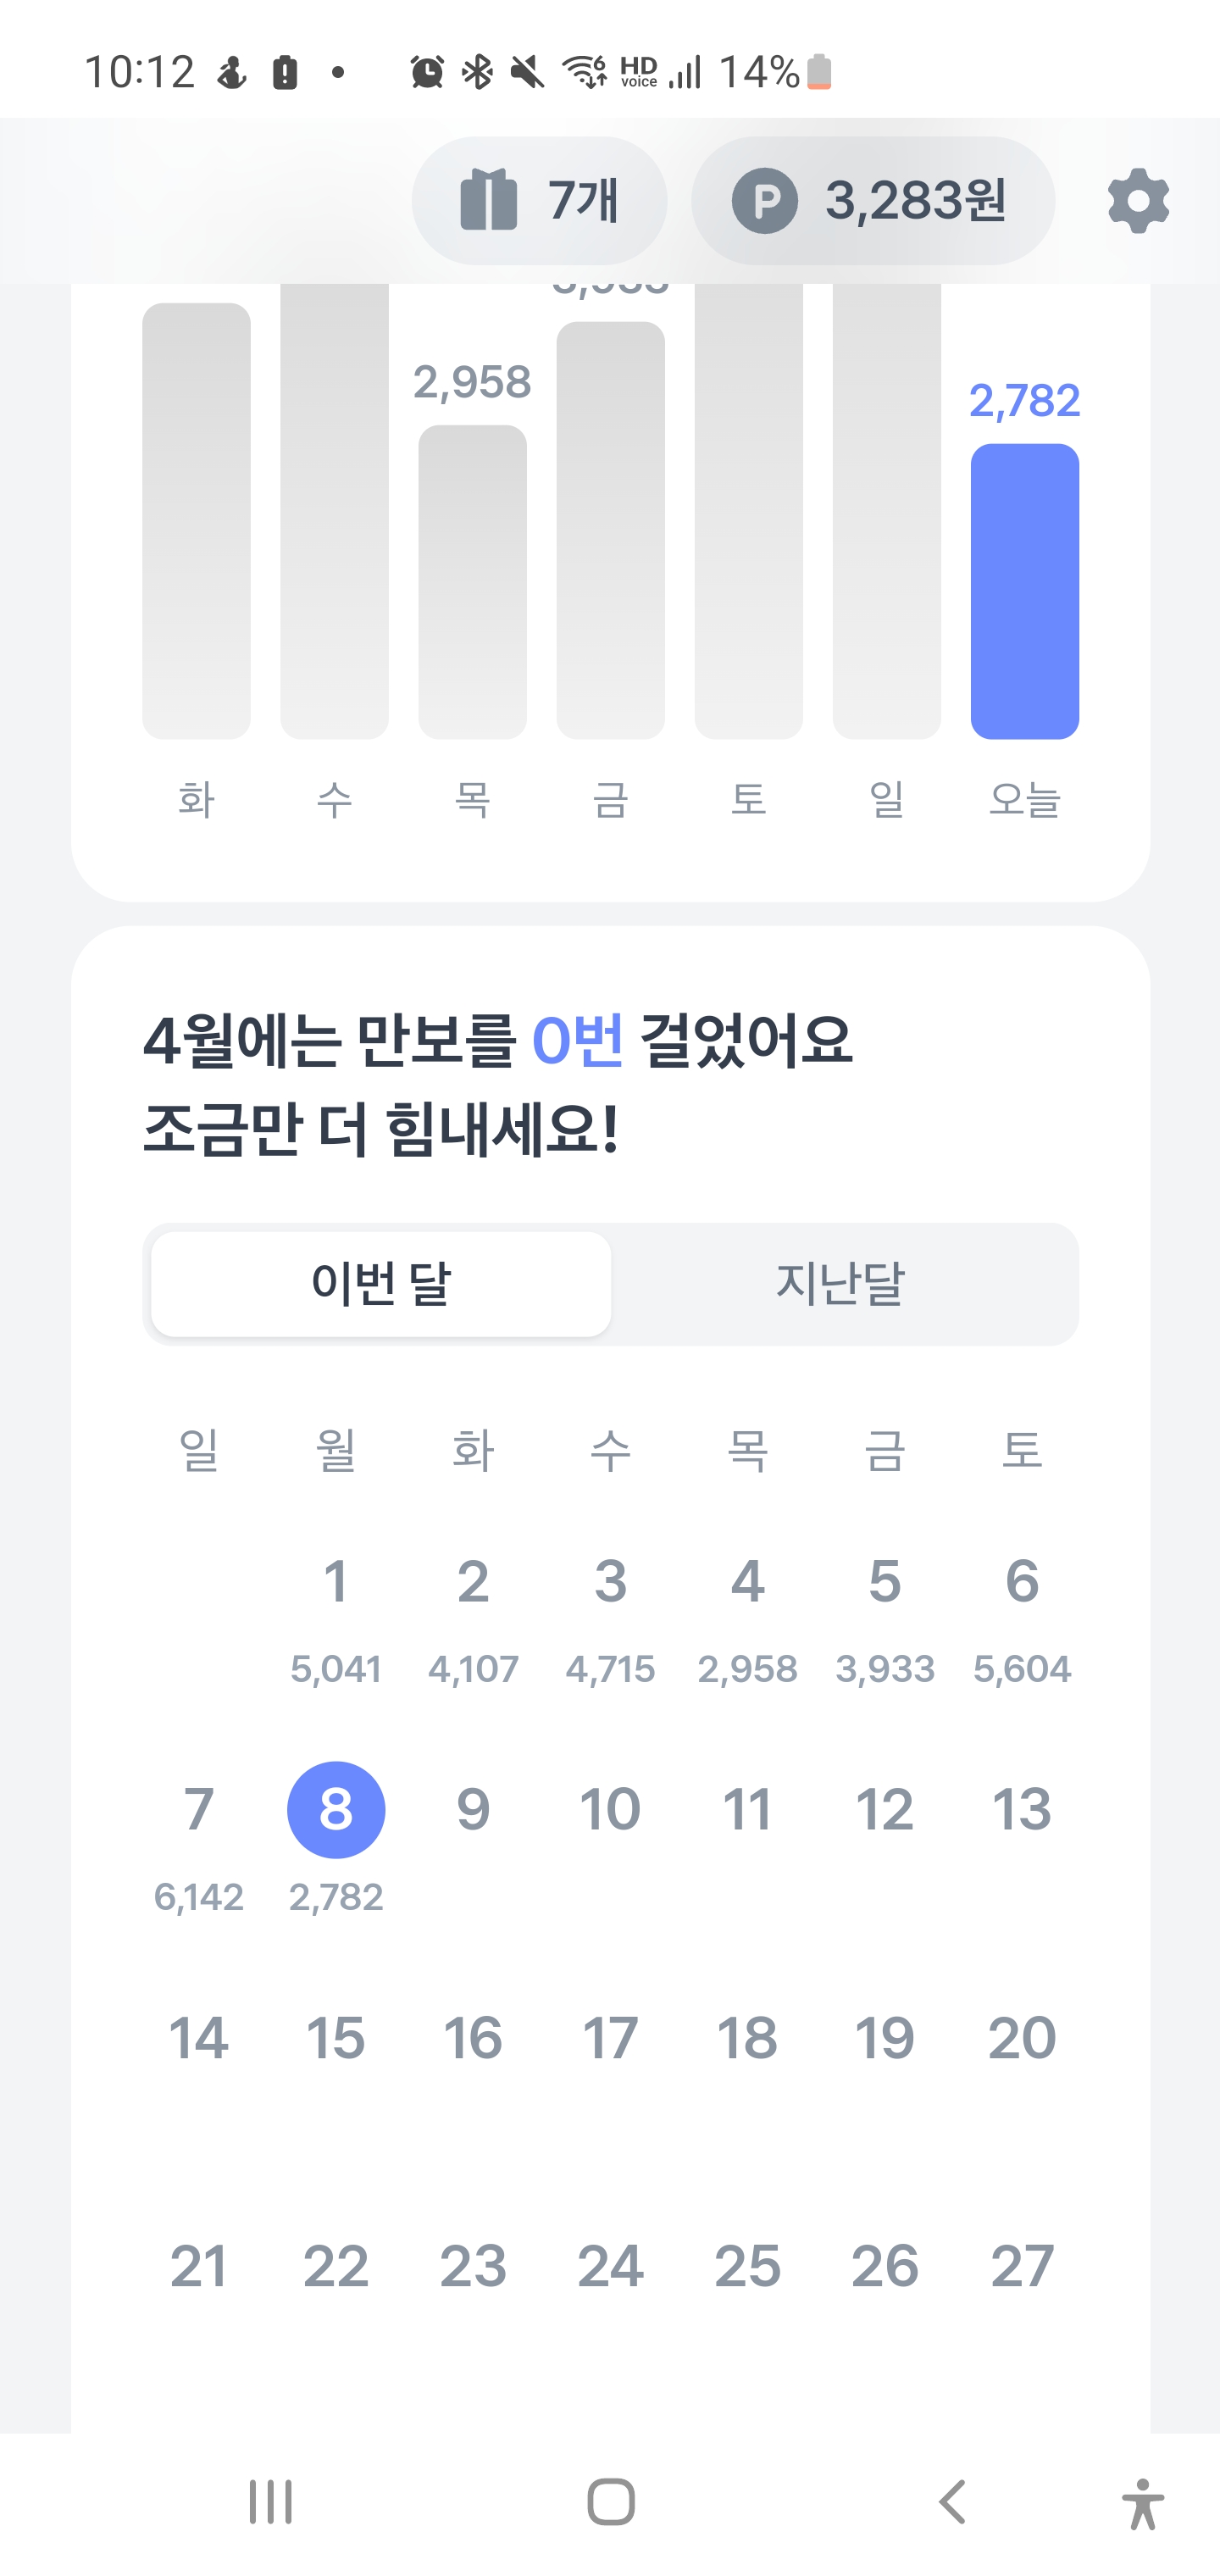Tap the 목 bar showing 2,958 steps

[472, 581]
